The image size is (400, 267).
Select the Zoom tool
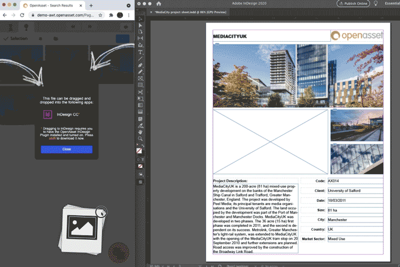click(x=141, y=139)
